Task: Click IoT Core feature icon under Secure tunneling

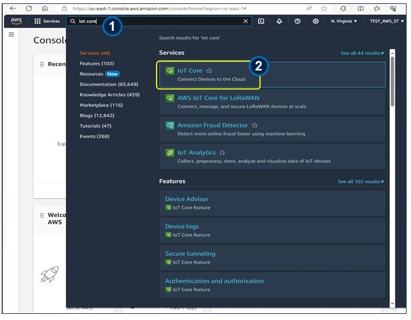Action: pyautogui.click(x=168, y=262)
